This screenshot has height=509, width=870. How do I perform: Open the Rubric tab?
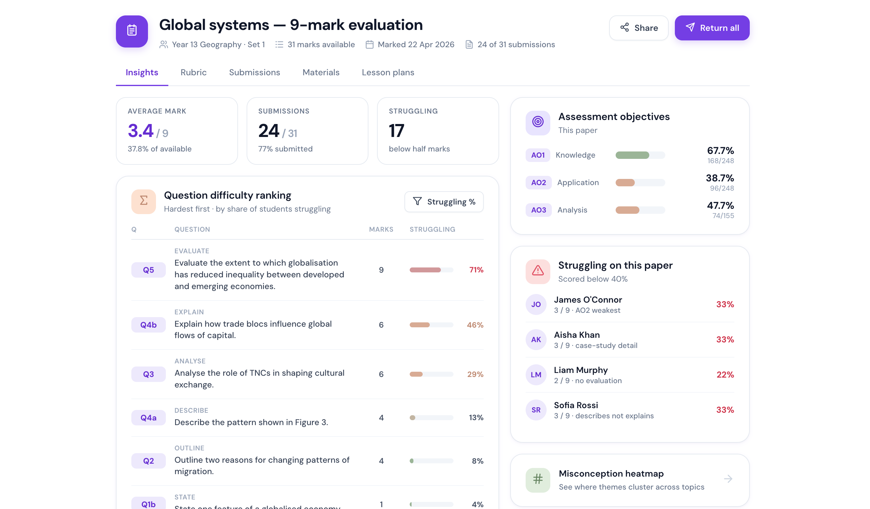193,72
